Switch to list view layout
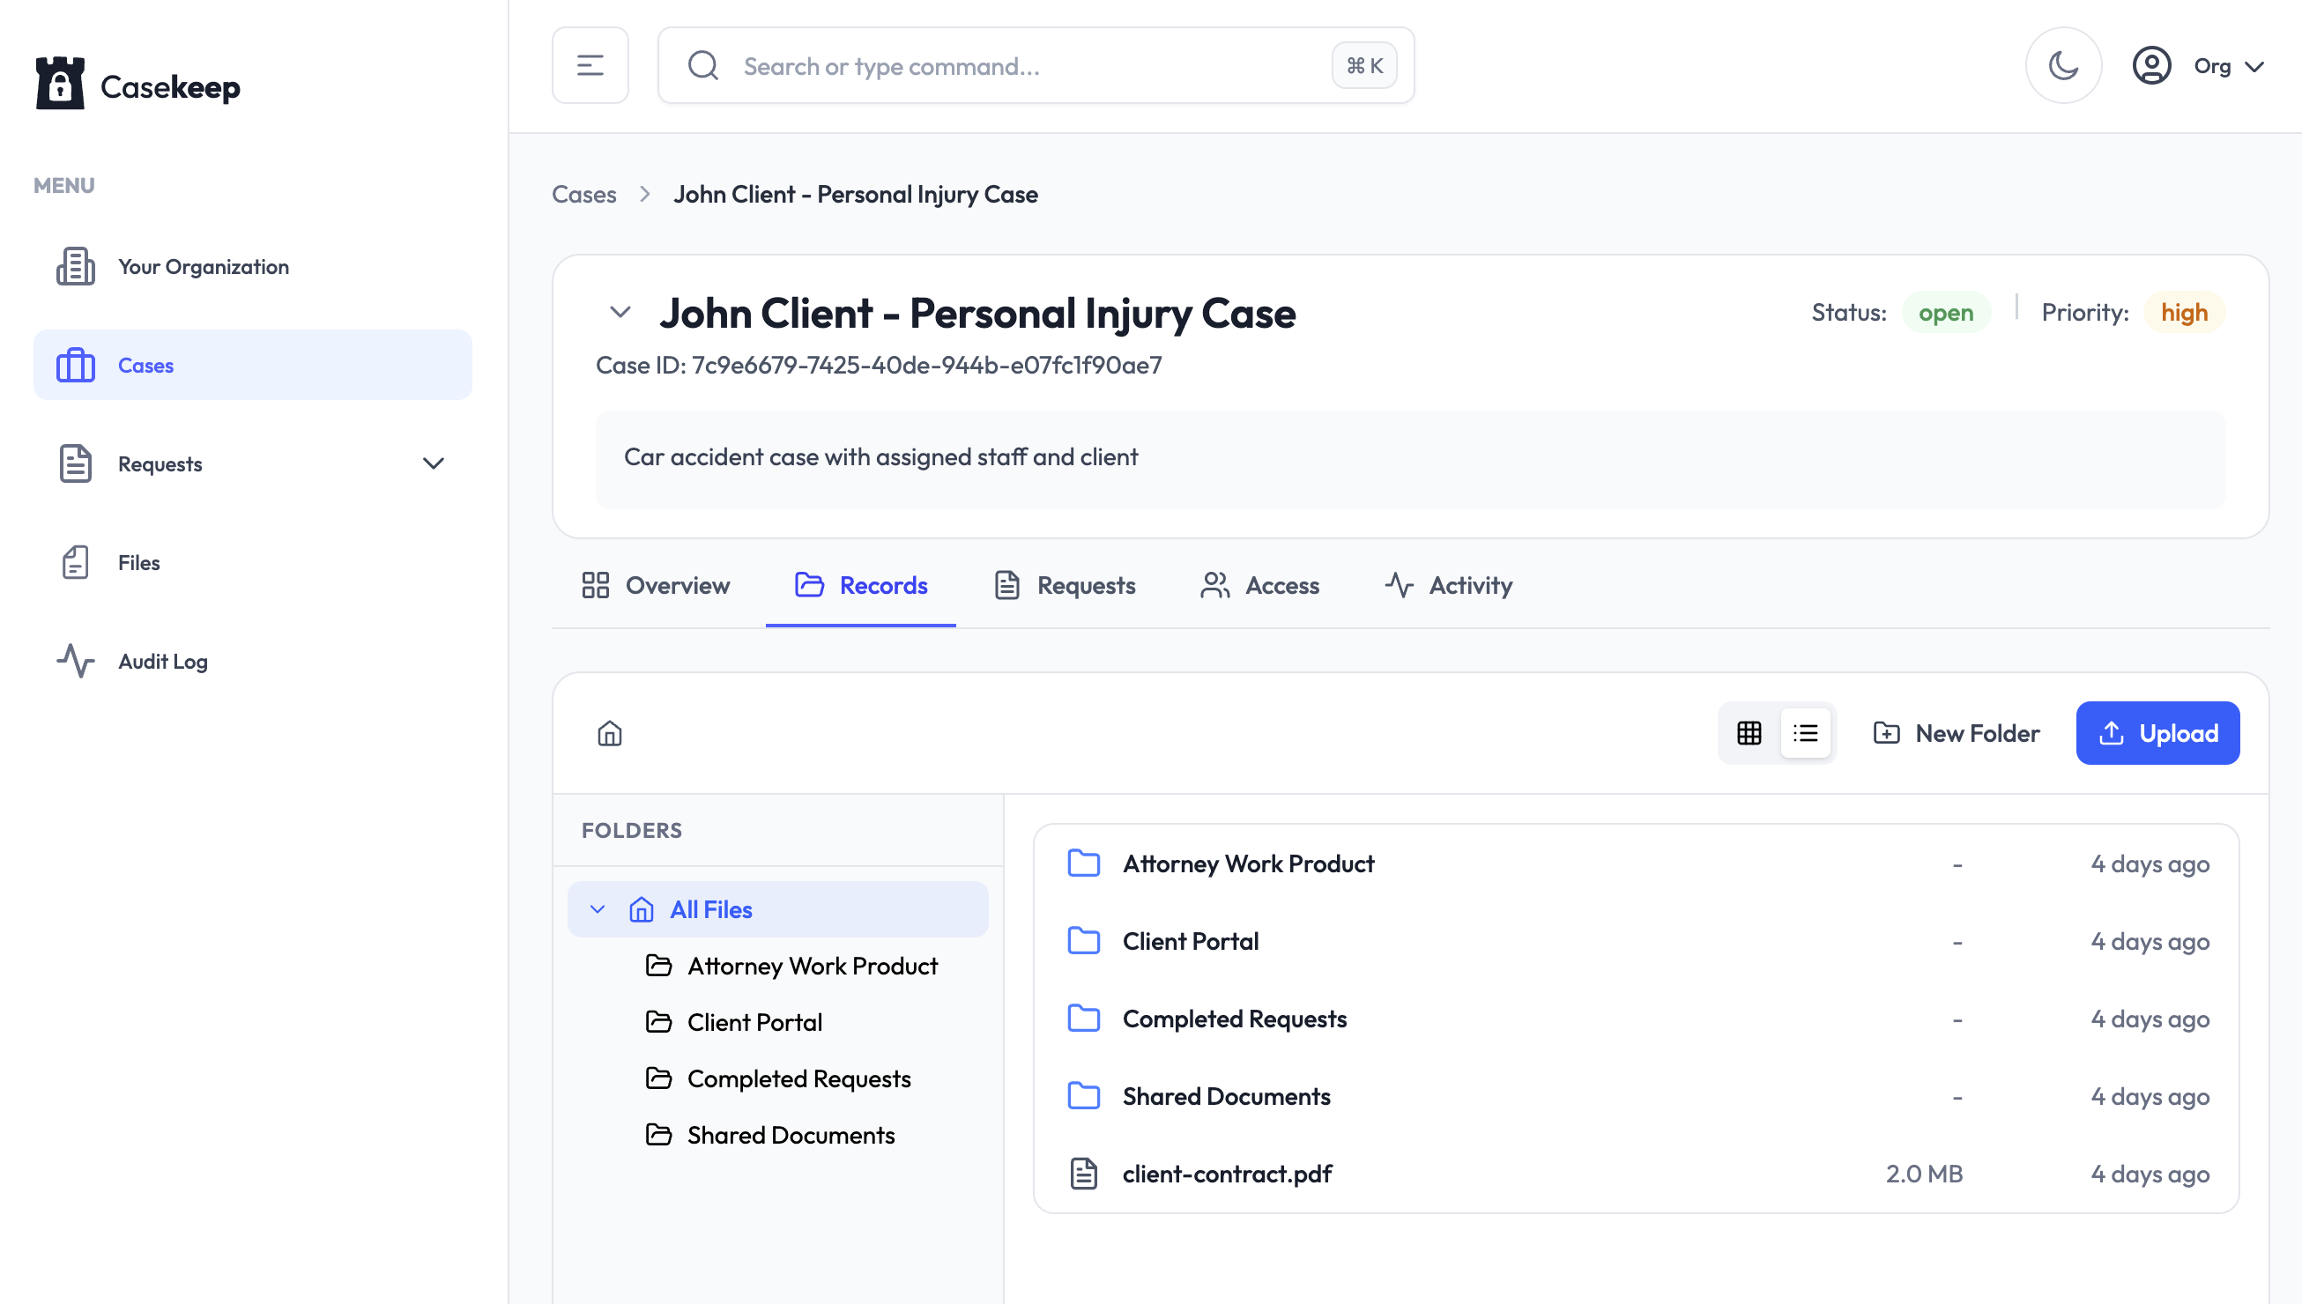Image resolution: width=2302 pixels, height=1304 pixels. [1806, 733]
